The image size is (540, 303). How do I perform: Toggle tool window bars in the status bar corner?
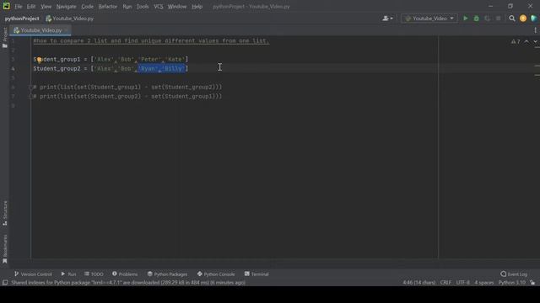[5, 283]
